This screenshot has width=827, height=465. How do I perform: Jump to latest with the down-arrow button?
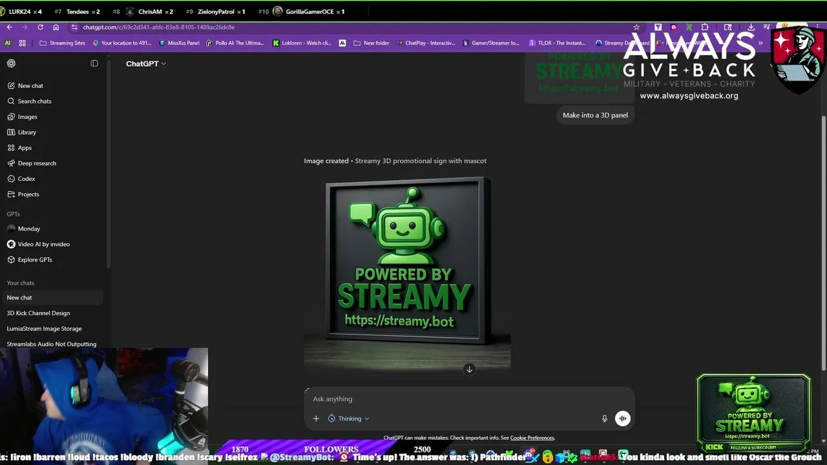(x=469, y=369)
